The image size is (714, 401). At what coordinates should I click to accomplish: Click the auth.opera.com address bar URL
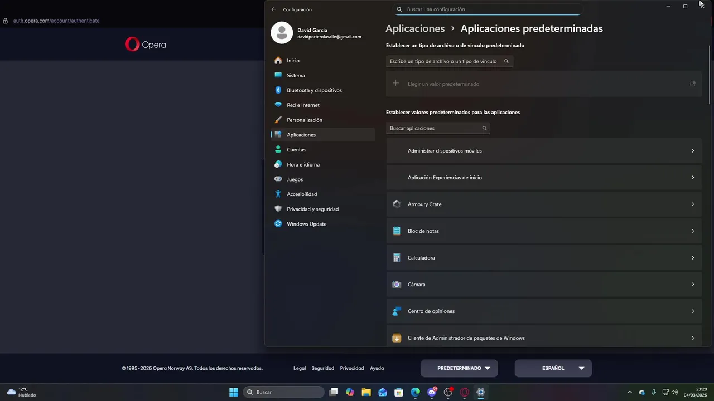(x=56, y=21)
